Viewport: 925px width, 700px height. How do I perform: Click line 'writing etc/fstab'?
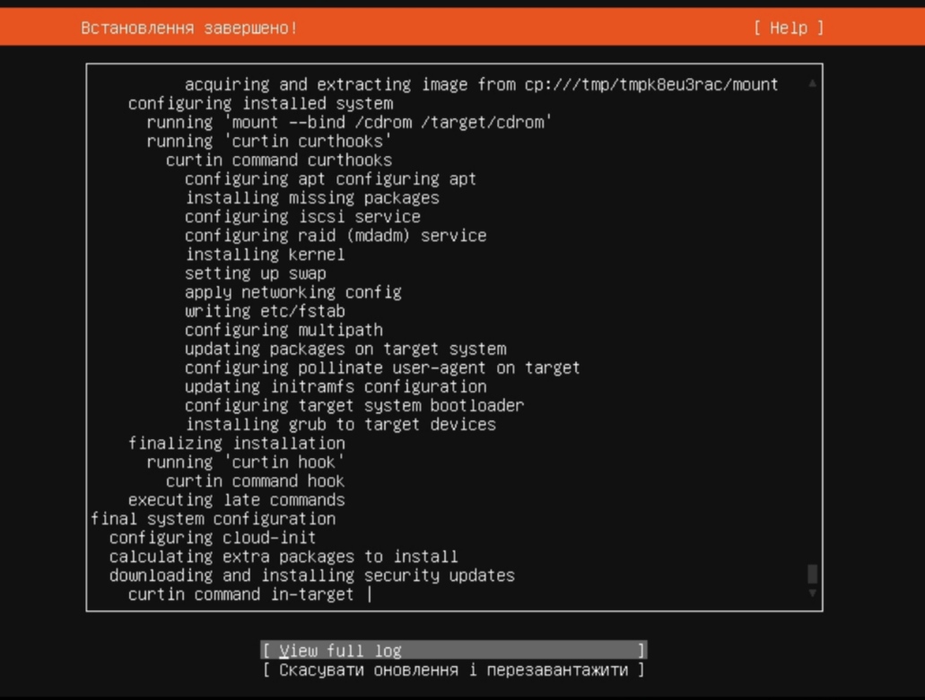point(265,310)
